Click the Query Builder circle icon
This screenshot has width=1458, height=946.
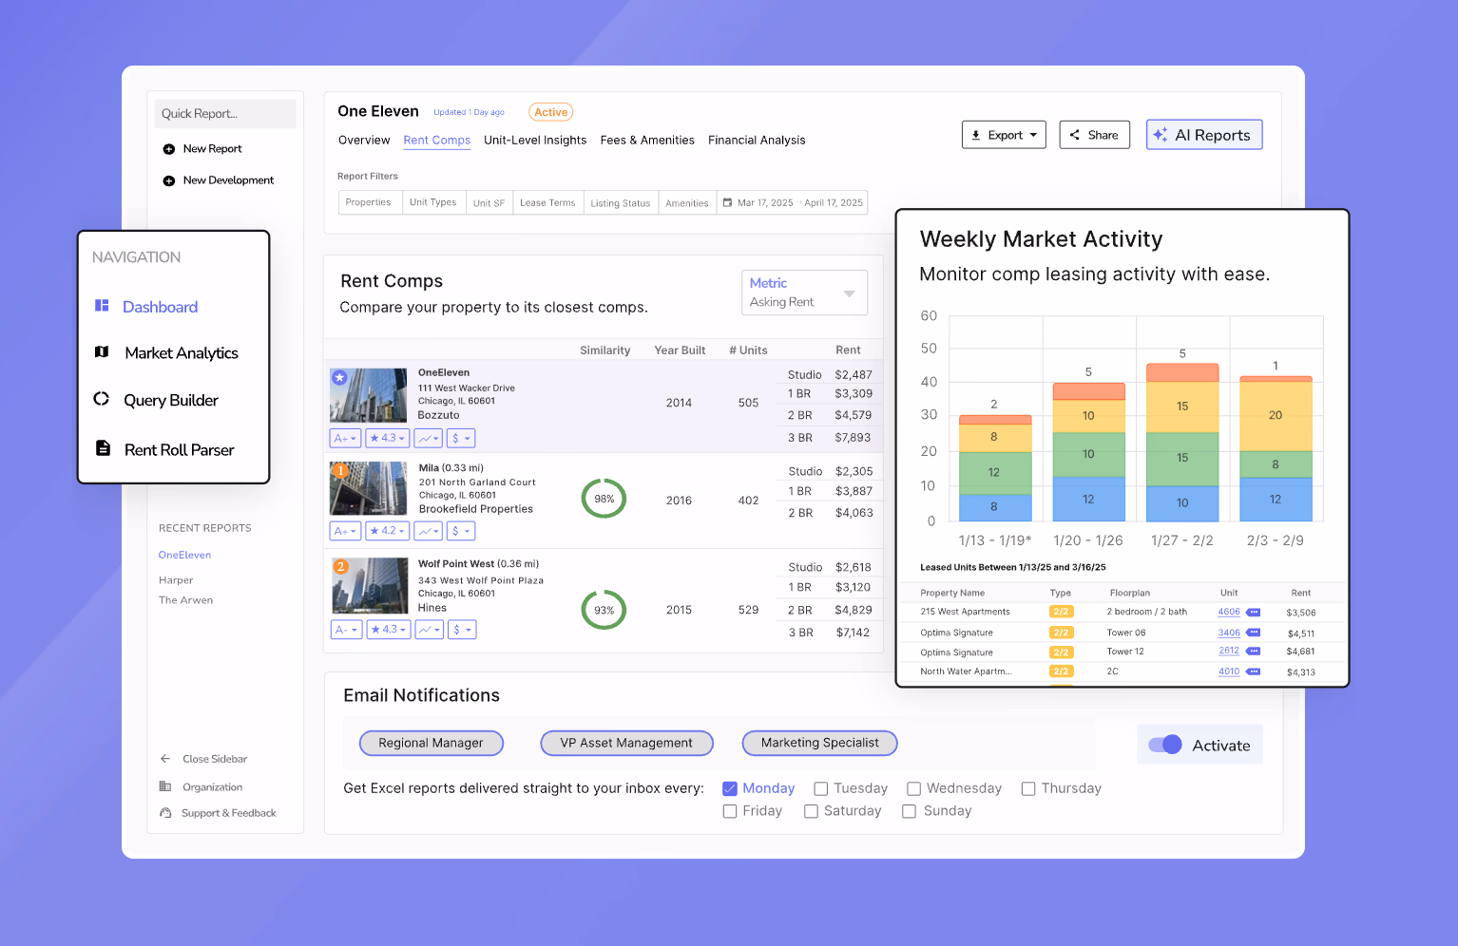(x=101, y=399)
